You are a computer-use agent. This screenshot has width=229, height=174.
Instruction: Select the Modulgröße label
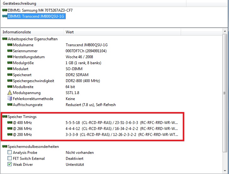coord(23,63)
